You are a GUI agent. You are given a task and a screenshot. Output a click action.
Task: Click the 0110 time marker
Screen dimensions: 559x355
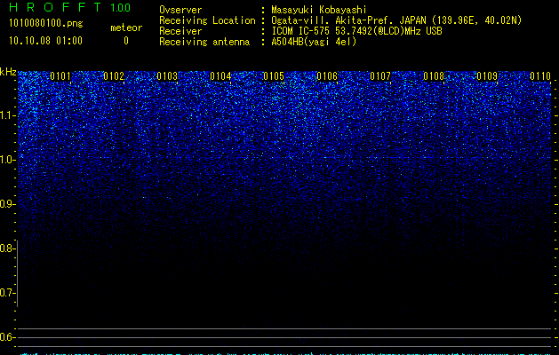tap(540, 76)
